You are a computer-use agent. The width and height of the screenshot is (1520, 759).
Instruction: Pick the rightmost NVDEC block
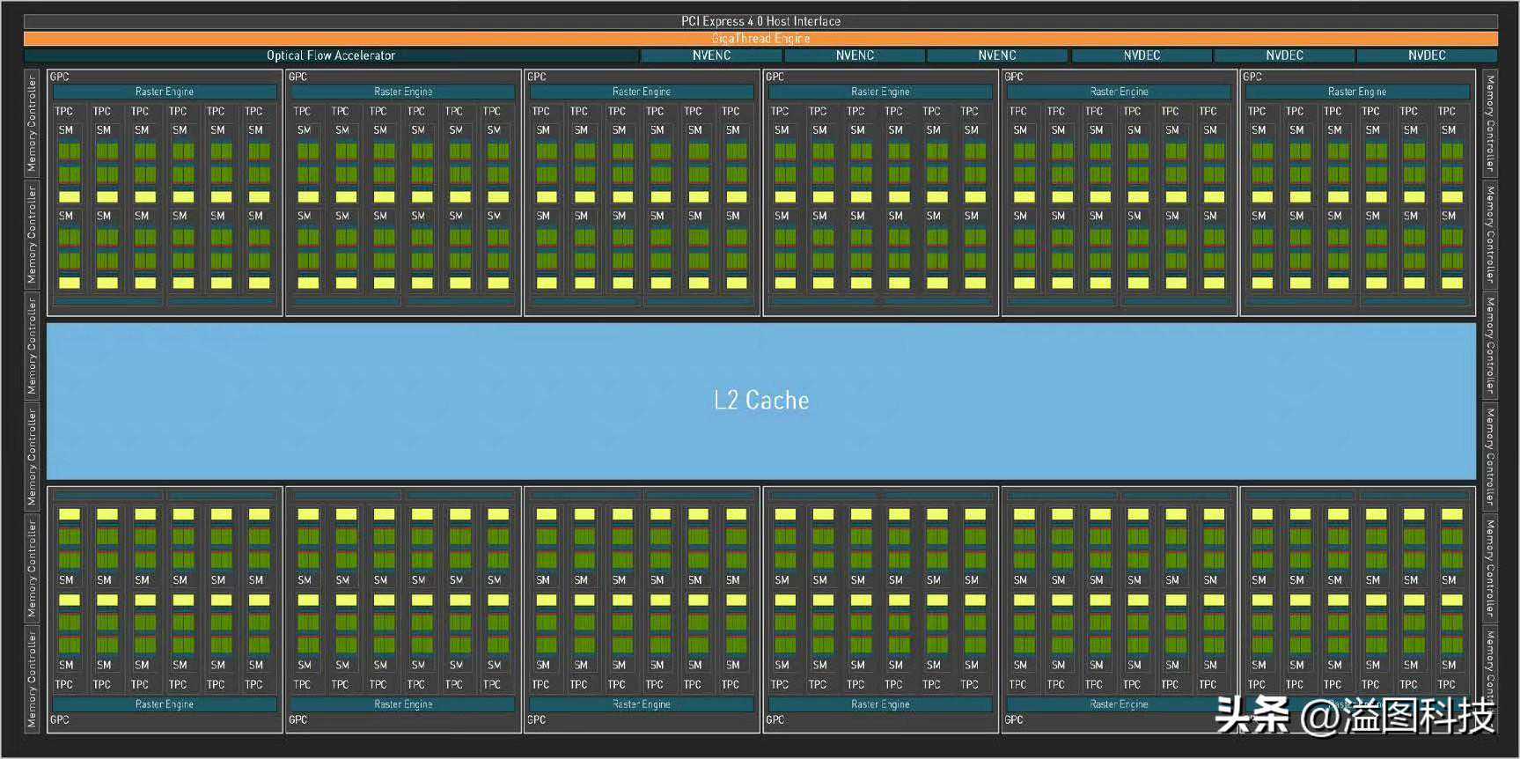click(1427, 55)
